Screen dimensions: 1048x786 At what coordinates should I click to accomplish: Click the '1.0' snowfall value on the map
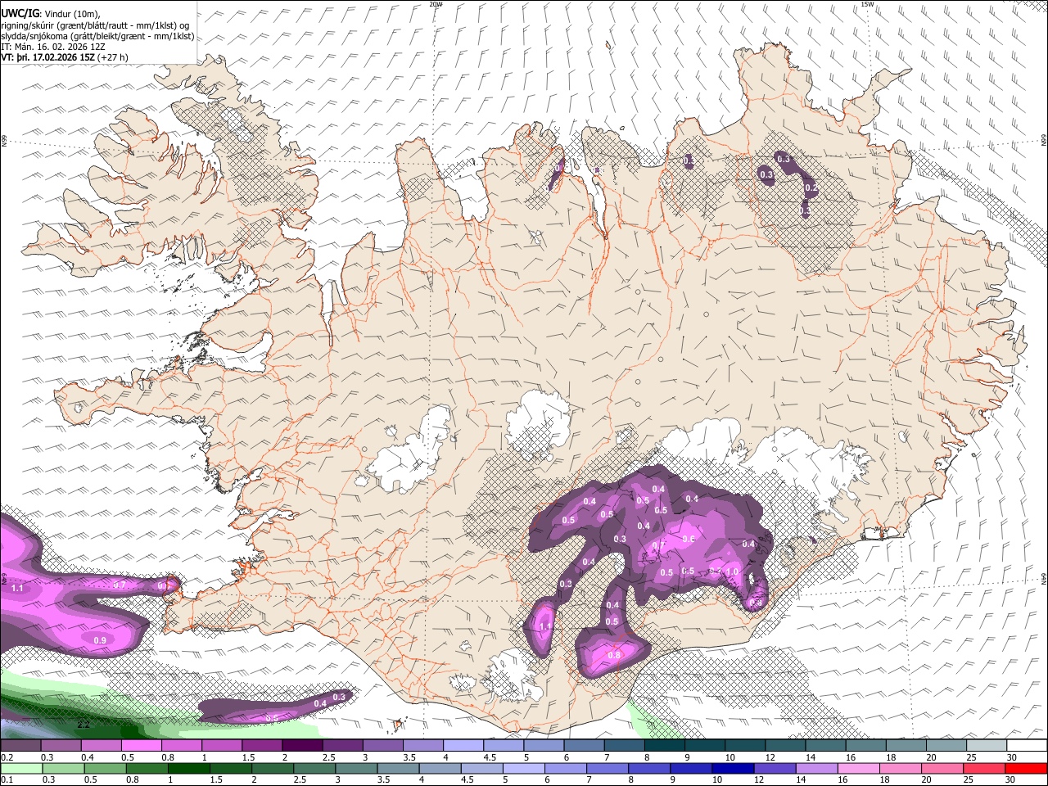coord(733,571)
